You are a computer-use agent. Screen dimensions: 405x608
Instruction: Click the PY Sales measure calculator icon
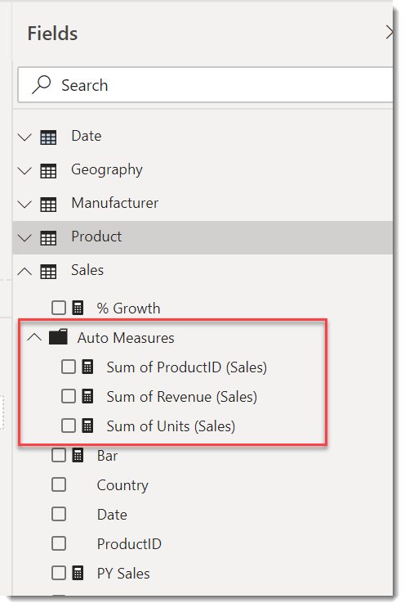(x=78, y=573)
